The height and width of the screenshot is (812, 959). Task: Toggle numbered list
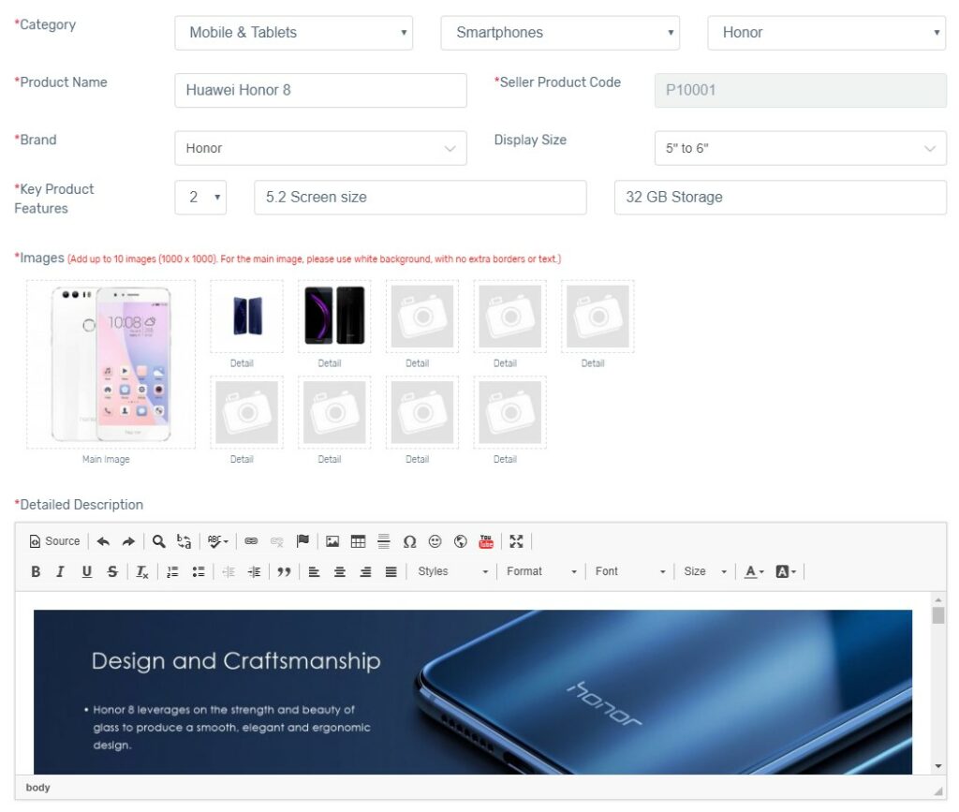click(172, 571)
